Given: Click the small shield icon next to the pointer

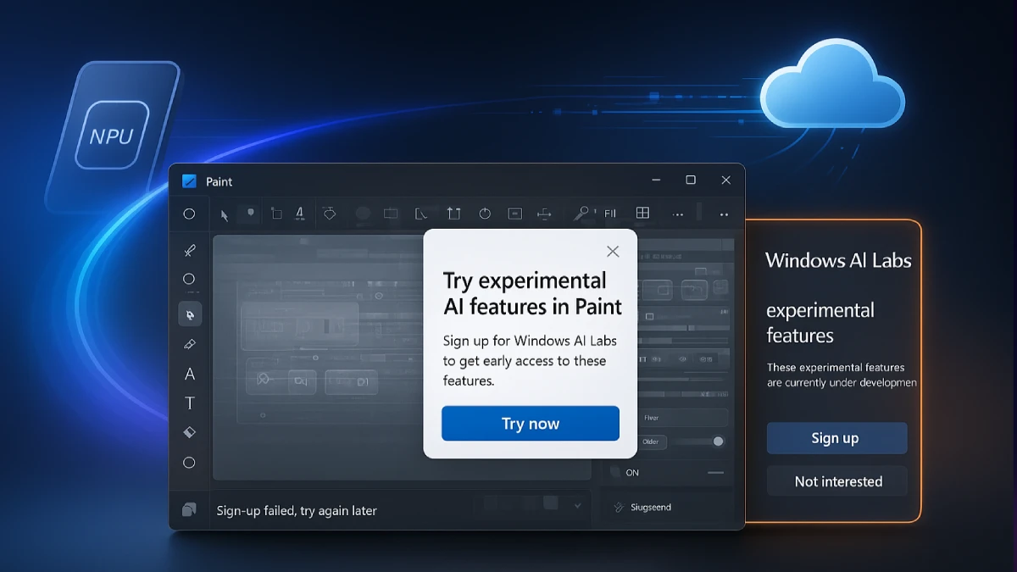Looking at the screenshot, I should coord(250,213).
